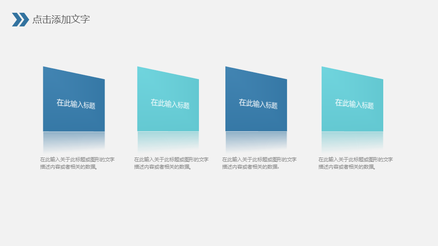Select the reflection beneath the second cyan shape
Viewport: 438px width, 246px height.
168,140
